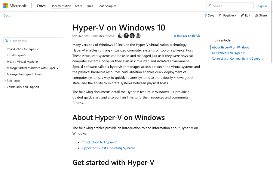
Task: Click the last contributor avatar
Action: 138,36
